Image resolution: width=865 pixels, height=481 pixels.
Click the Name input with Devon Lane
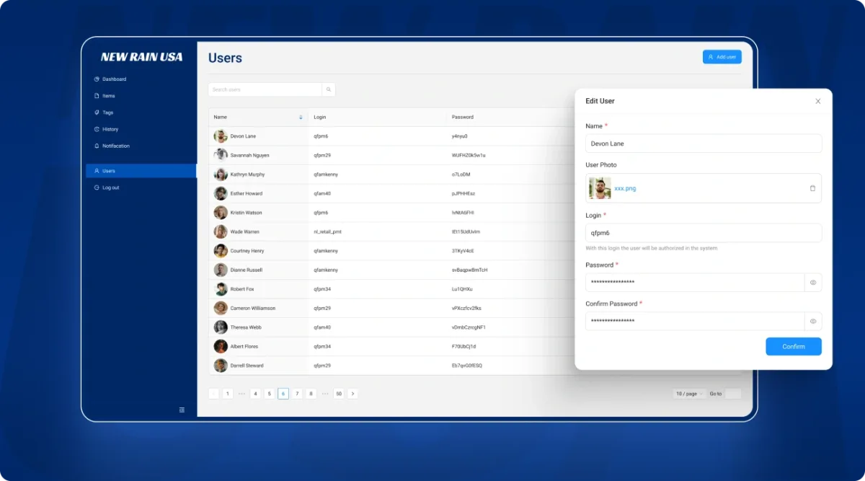[x=704, y=144]
